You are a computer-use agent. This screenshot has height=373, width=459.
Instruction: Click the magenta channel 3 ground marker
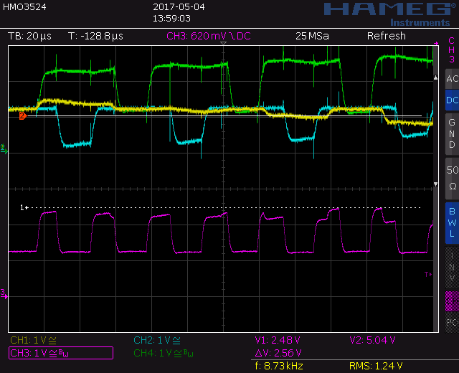pyautogui.click(x=4, y=293)
